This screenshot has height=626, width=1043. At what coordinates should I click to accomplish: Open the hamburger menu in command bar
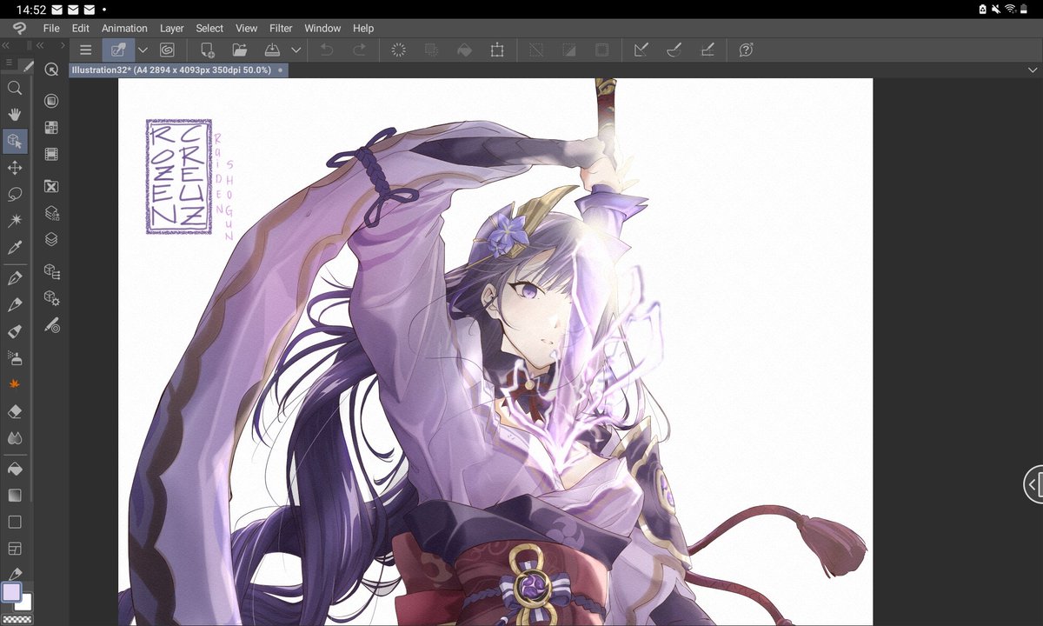[x=85, y=50]
